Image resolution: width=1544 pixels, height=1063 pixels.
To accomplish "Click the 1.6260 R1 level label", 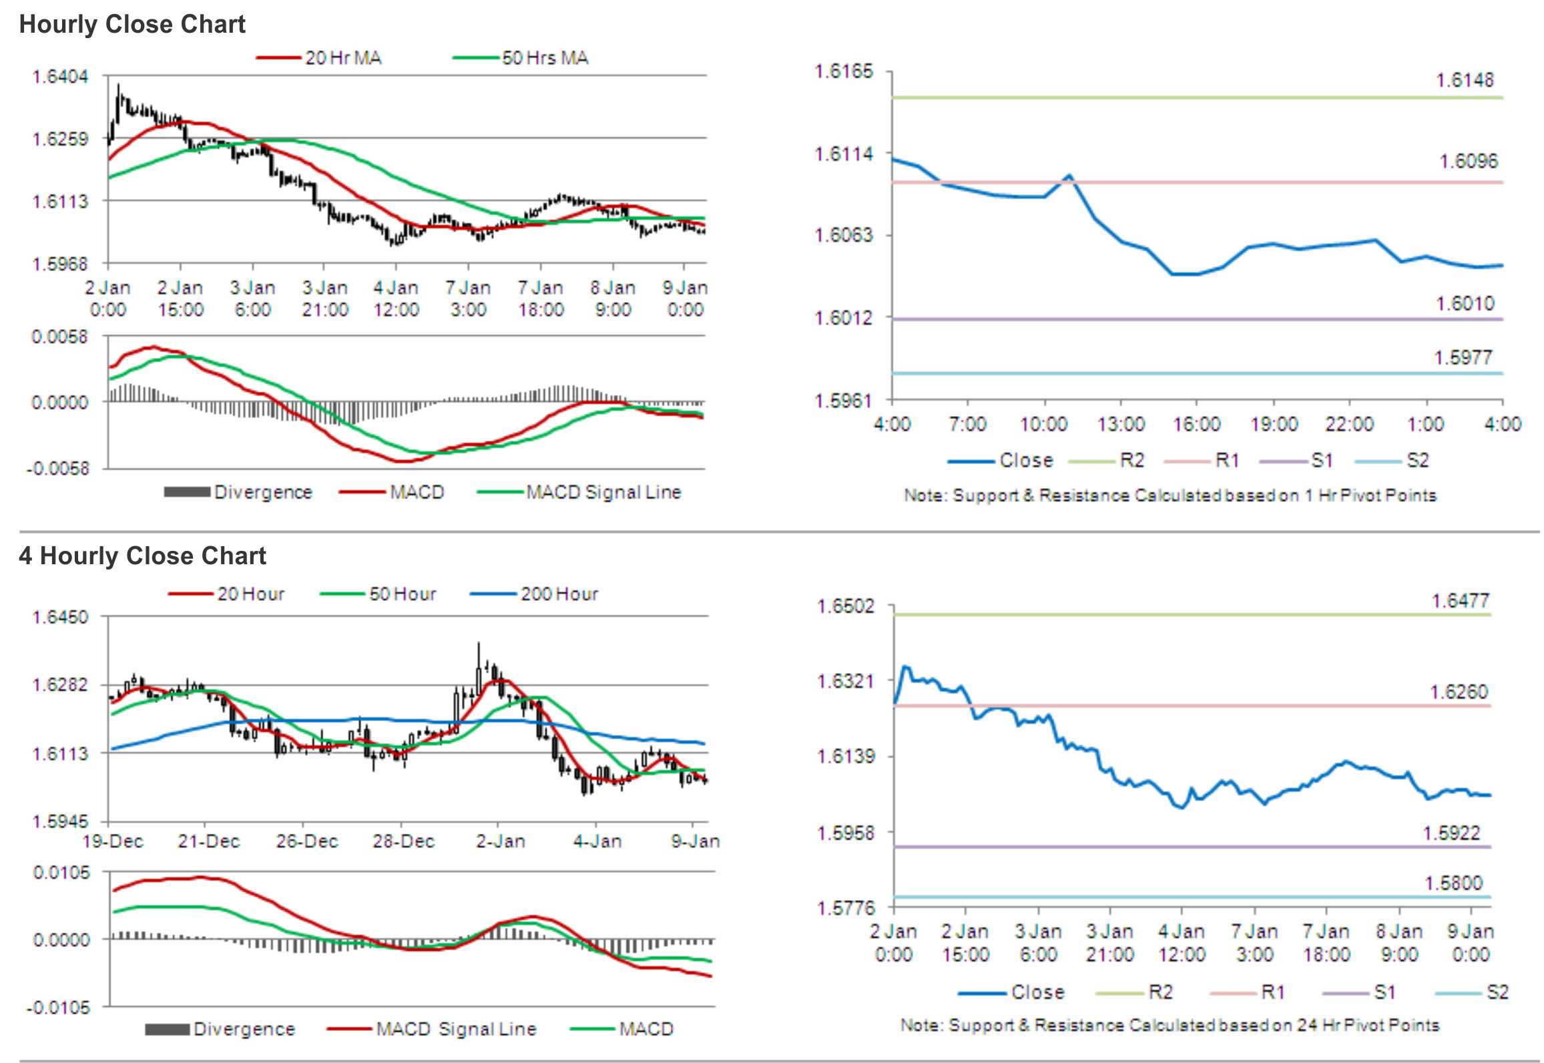I will tap(1459, 692).
